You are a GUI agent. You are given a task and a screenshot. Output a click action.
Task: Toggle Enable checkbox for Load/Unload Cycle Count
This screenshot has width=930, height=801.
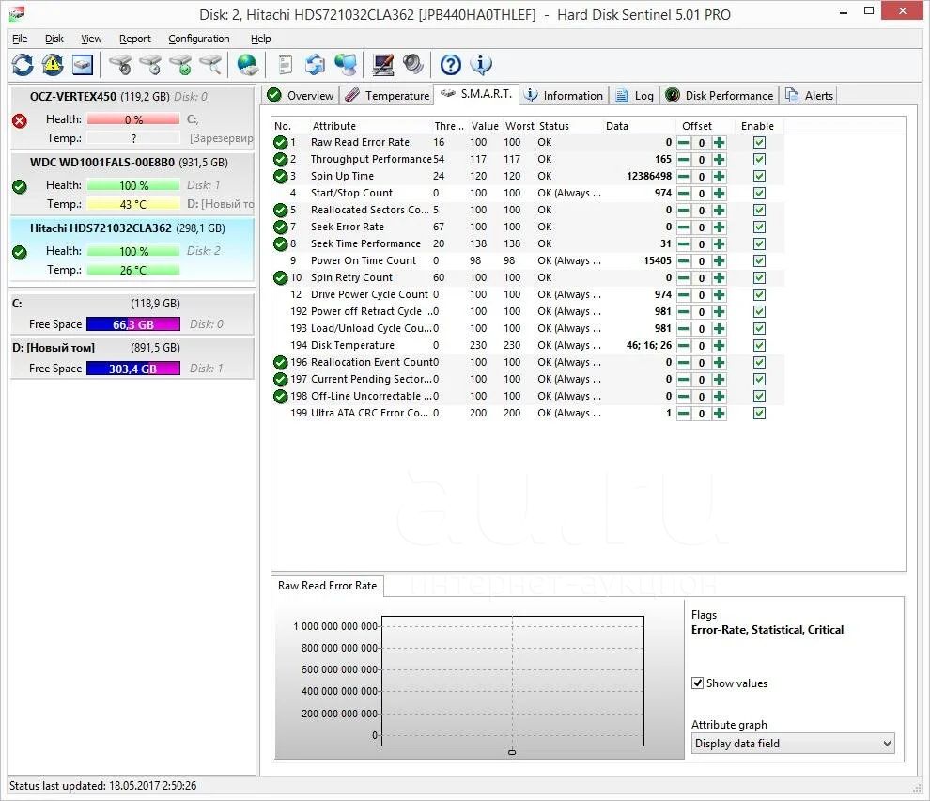click(759, 329)
